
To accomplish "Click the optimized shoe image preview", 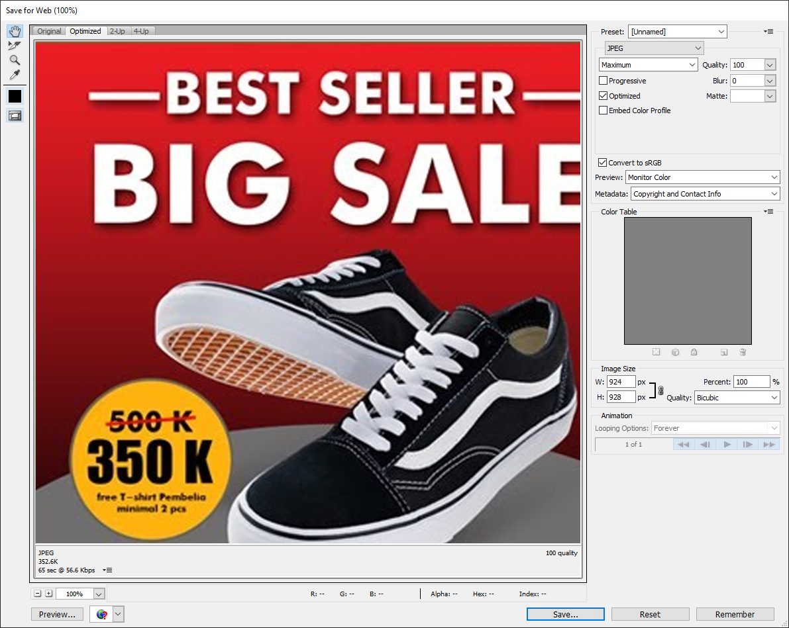I will click(x=308, y=292).
